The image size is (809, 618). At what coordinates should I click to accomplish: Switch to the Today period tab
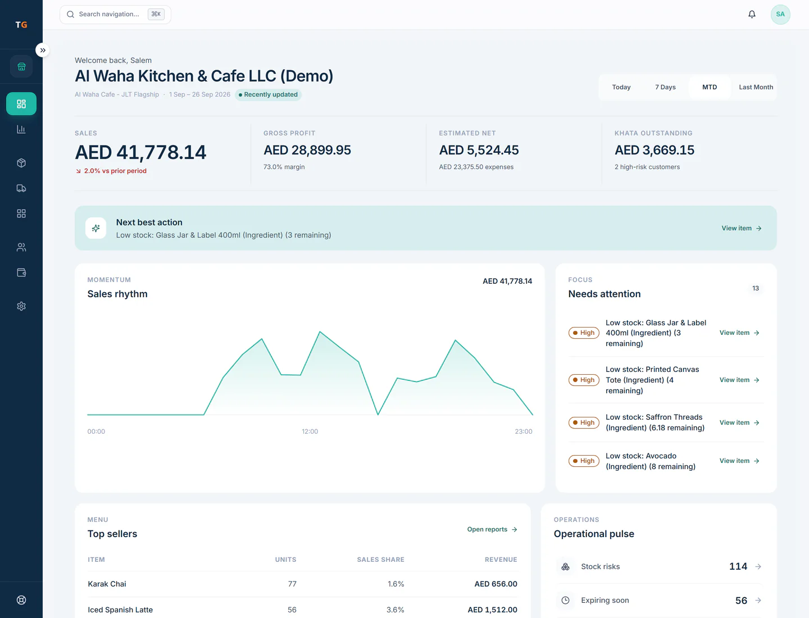(x=621, y=87)
